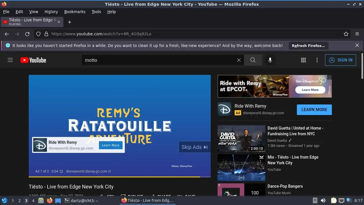Click the video title Tiësto - Live from Edge
Viewport: 364px width, 205px height.
pyautogui.click(x=71, y=187)
